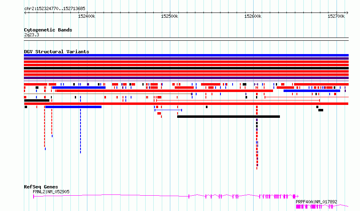
Task: Open the Cytogenetic Bands track title
Action: (48, 30)
